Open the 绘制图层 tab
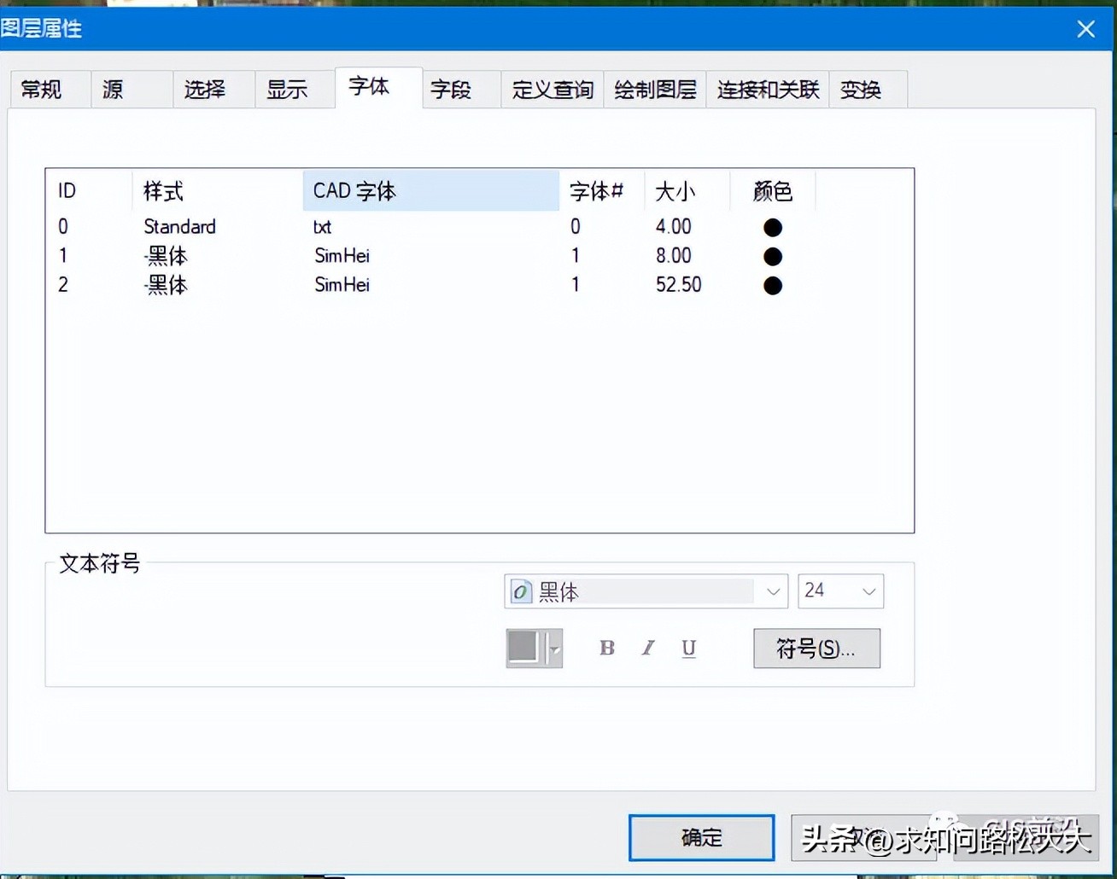This screenshot has height=879, width=1117. 654,90
